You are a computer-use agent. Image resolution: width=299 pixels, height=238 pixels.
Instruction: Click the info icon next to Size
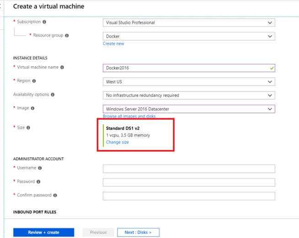pos(28,127)
